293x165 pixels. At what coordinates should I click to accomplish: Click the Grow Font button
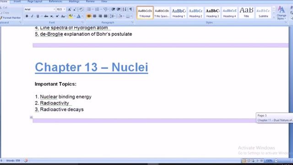(x=69, y=9)
